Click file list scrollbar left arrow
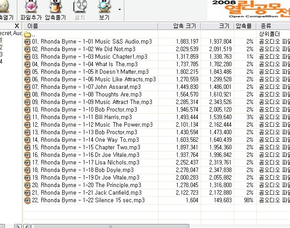The width and height of the screenshot is (290, 228). [x=27, y=226]
